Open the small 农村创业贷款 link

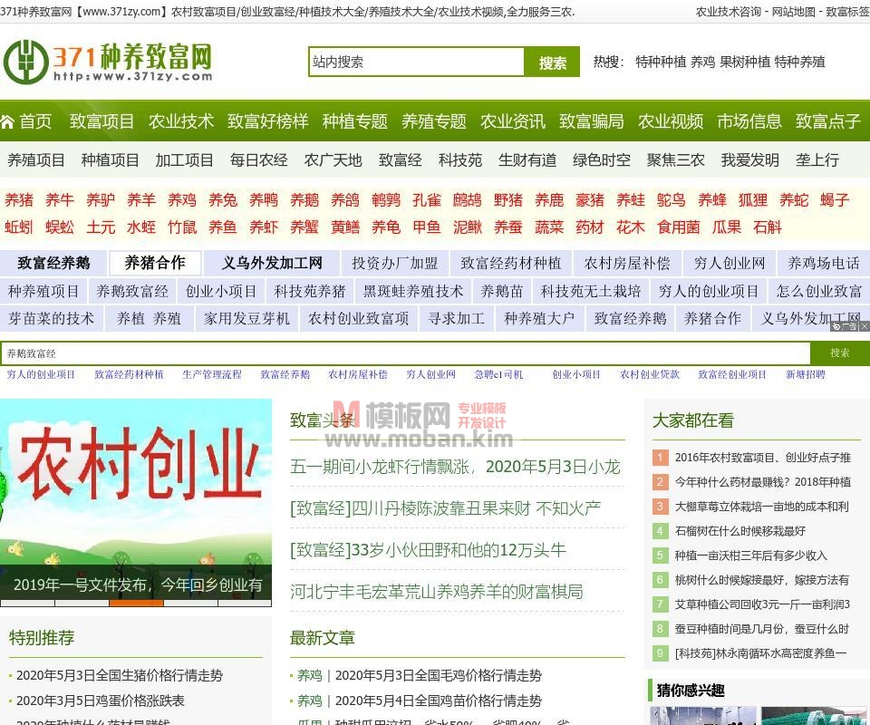649,374
